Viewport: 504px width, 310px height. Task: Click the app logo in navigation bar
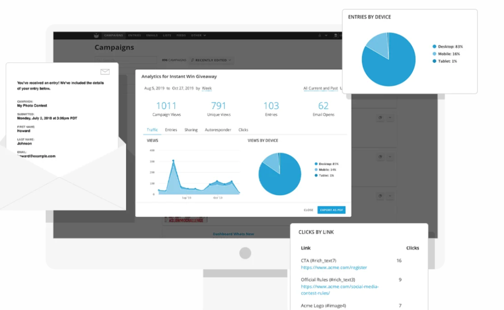pyautogui.click(x=96, y=36)
